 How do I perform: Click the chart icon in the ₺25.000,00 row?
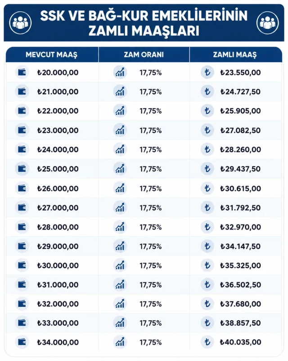120,169
